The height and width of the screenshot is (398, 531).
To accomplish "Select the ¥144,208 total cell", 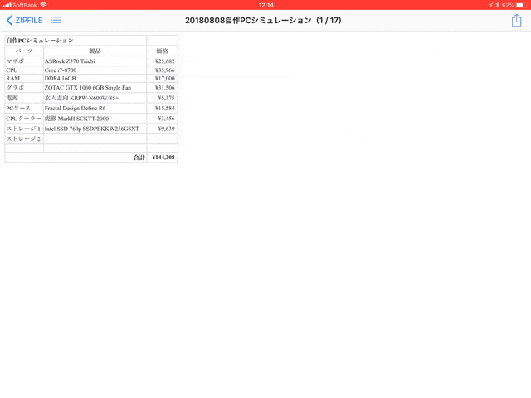I will 163,157.
